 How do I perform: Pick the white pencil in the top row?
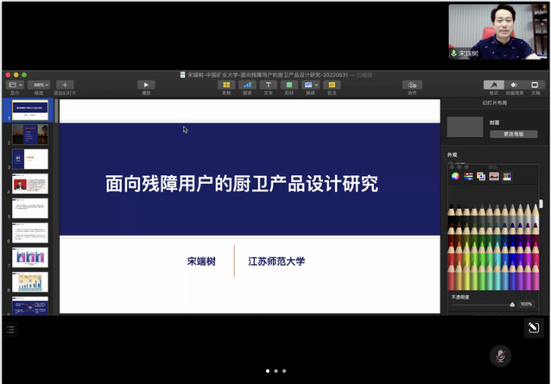pos(535,214)
